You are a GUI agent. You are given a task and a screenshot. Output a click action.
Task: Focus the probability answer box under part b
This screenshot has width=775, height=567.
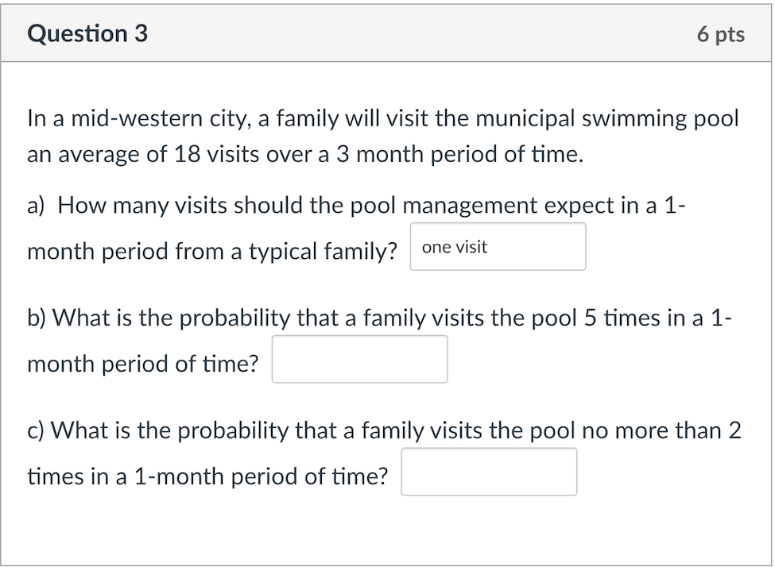click(359, 359)
